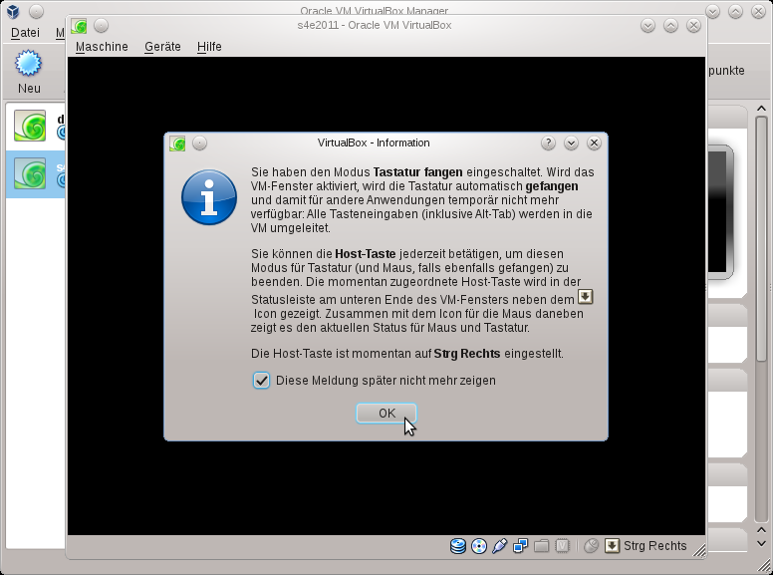This screenshot has width=773, height=575.
Task: Click the virtualization chip status icon
Action: click(x=562, y=546)
